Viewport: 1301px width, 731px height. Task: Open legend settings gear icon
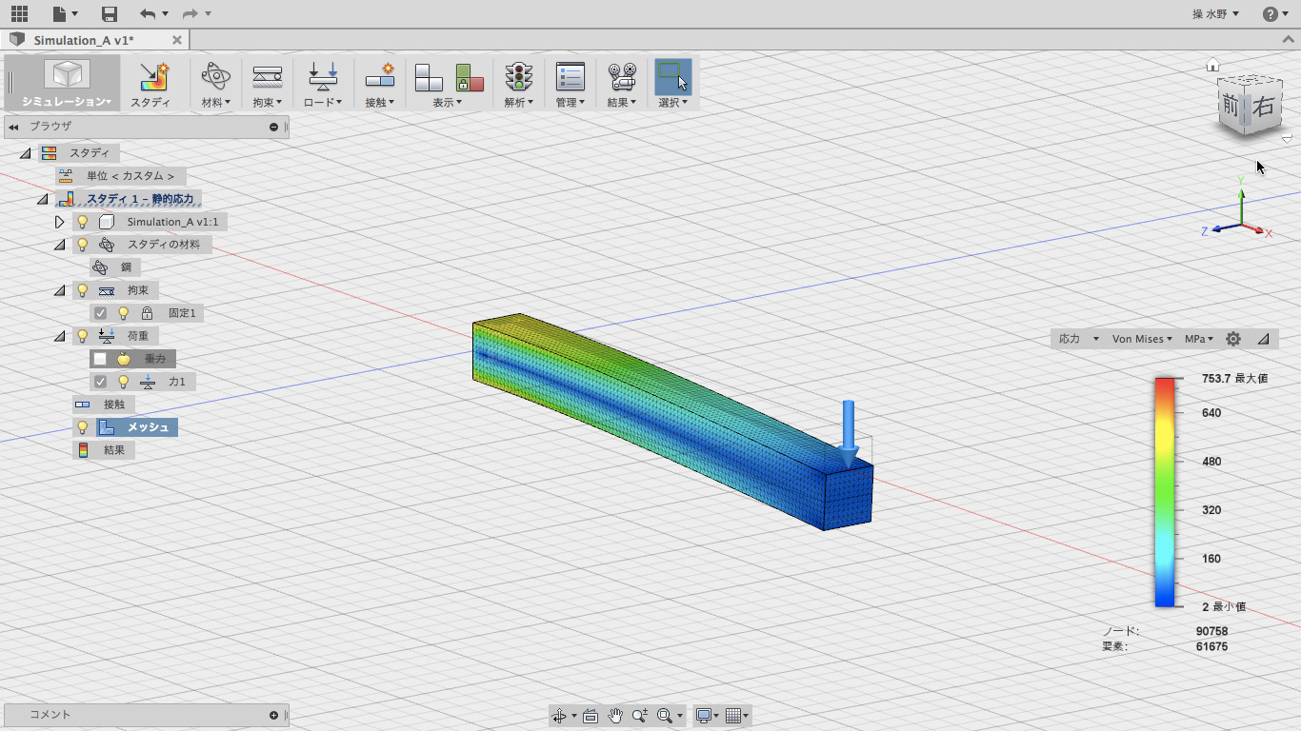[1233, 339]
